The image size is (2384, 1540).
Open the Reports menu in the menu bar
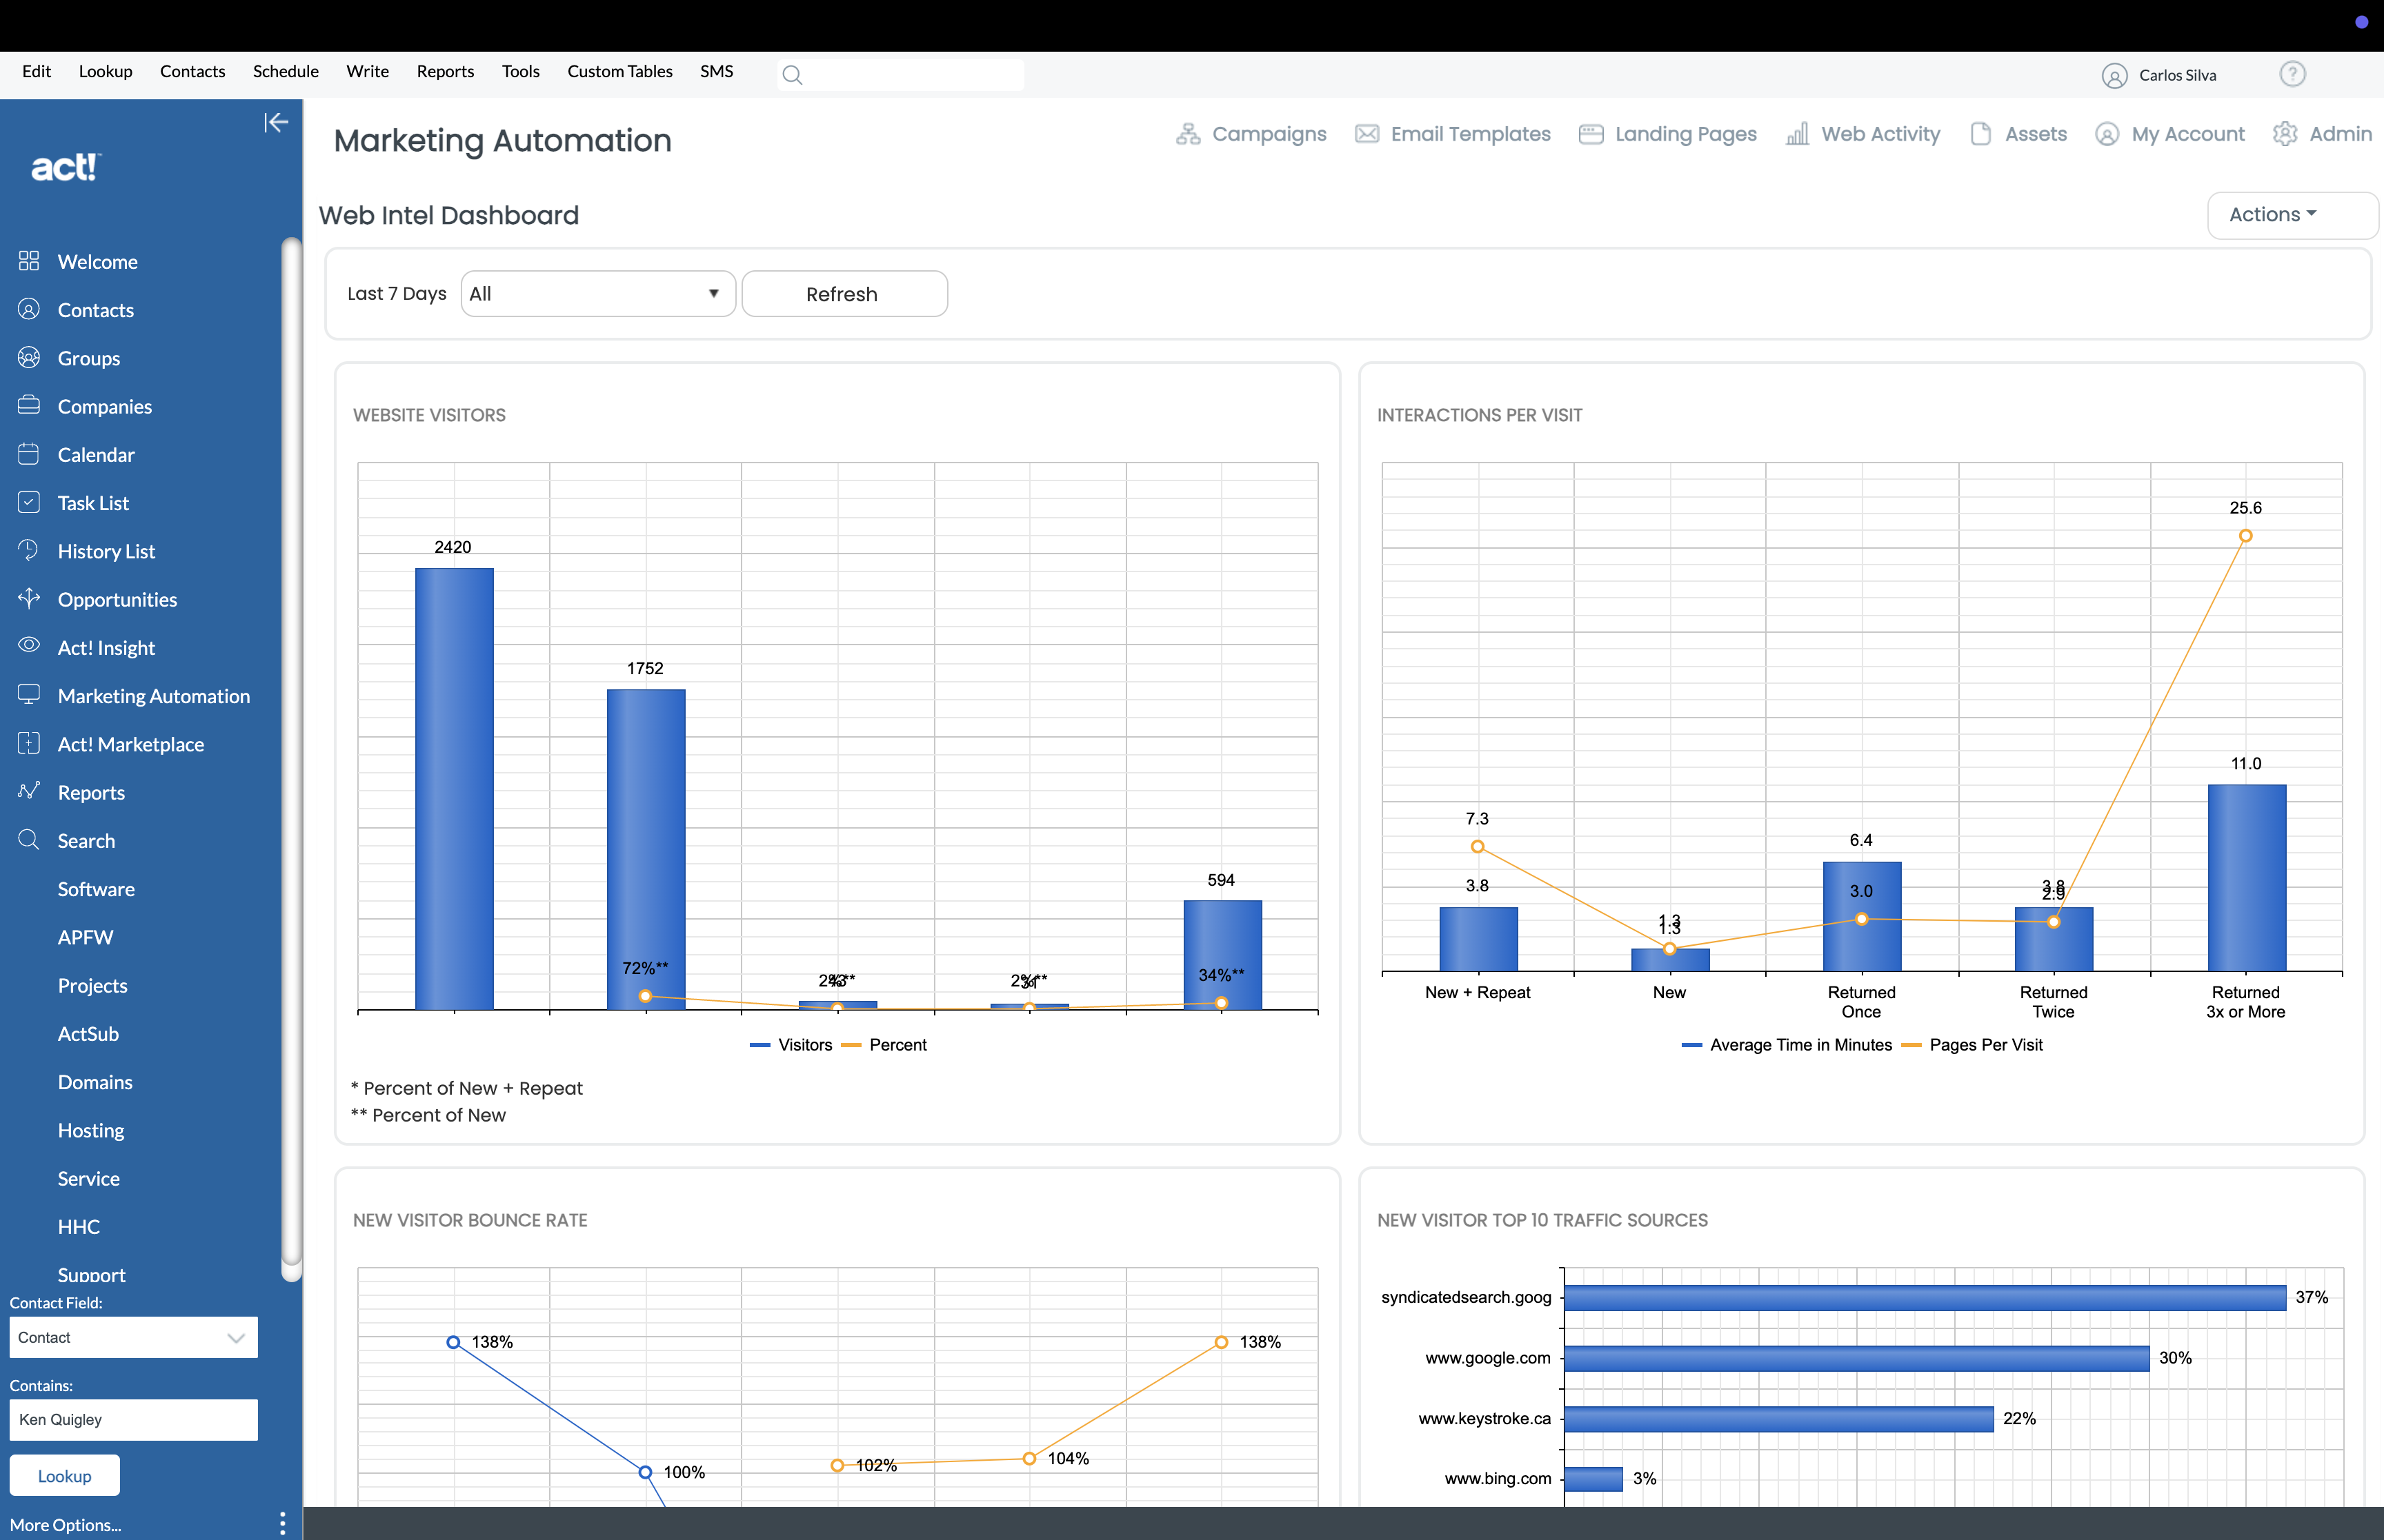pos(445,71)
